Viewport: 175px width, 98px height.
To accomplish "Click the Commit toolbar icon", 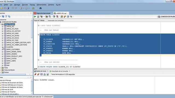I will point(54,17).
